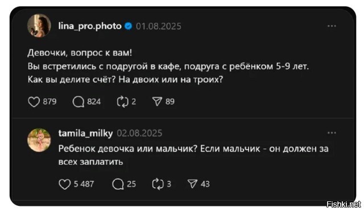364x211 pixels.
Task: Open more options for lina_pro.photo post
Action: (332, 26)
